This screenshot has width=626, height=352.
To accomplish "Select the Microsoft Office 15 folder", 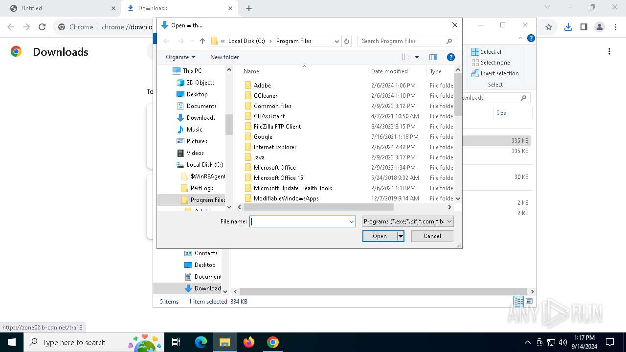I will [278, 178].
